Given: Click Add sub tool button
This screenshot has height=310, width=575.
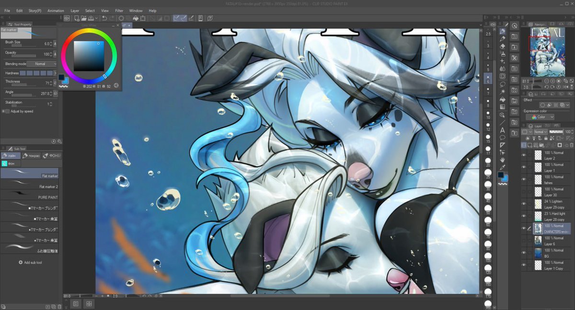Looking at the screenshot, I should 30,263.
